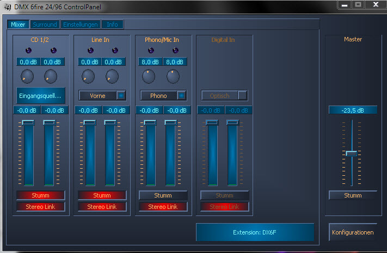Click Line In left fader handle
The image size is (387, 253).
(90, 122)
